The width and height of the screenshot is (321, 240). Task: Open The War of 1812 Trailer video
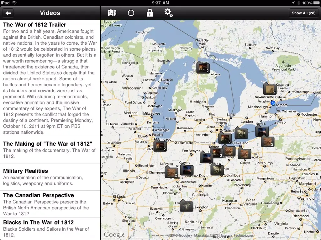point(50,78)
